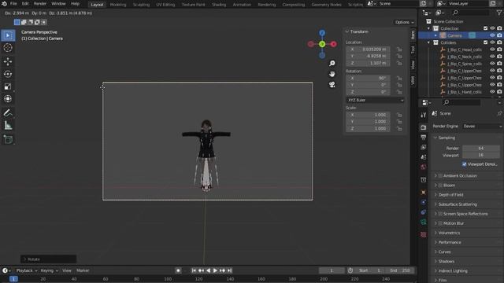Open the Edit menu
Screen dimensions: 504x283
(x=25, y=4)
